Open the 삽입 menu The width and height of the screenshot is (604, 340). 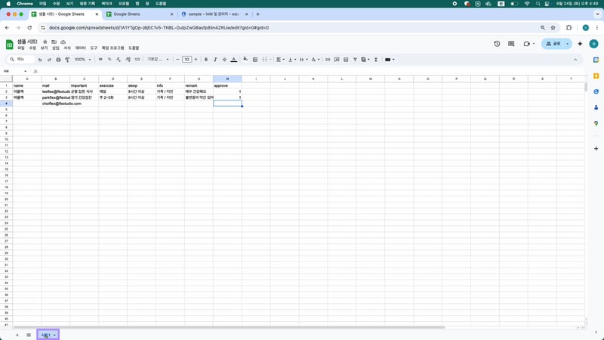tap(56, 48)
